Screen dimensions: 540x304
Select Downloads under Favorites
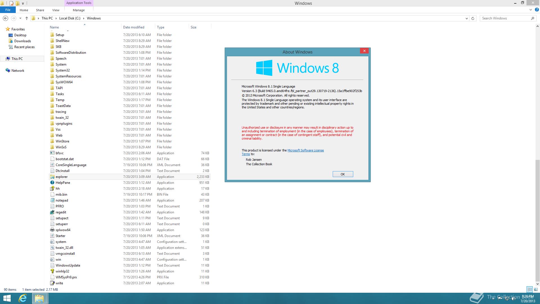pyautogui.click(x=22, y=41)
